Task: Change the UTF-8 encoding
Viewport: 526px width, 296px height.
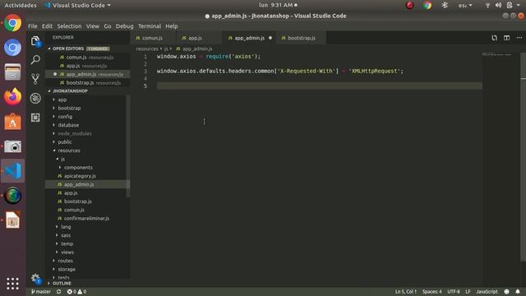Action: [x=454, y=292]
